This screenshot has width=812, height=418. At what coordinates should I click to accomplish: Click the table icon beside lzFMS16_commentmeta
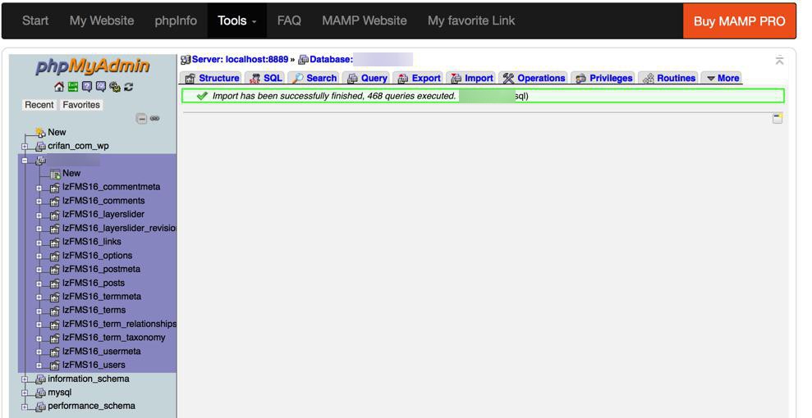point(54,188)
